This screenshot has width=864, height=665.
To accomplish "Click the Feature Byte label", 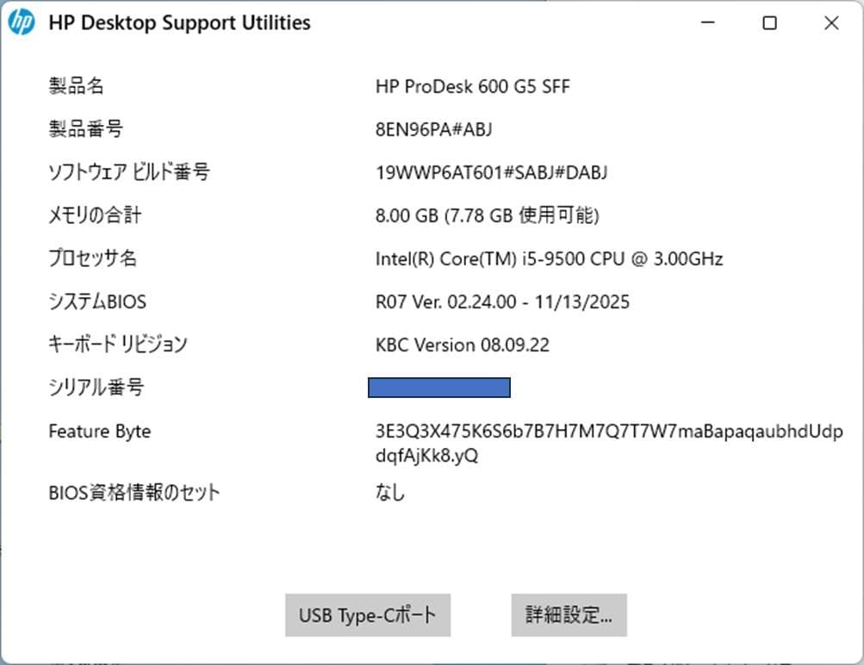I will point(100,431).
